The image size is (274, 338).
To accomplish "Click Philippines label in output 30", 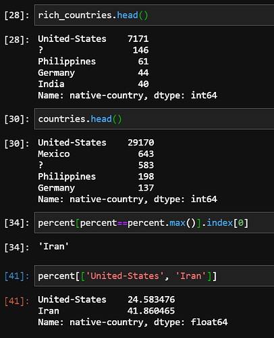I will 67,176.
